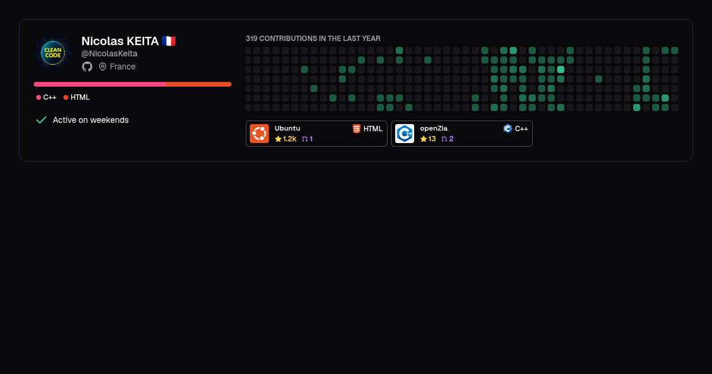
Task: Click the location pin icon beside France
Action: point(103,66)
